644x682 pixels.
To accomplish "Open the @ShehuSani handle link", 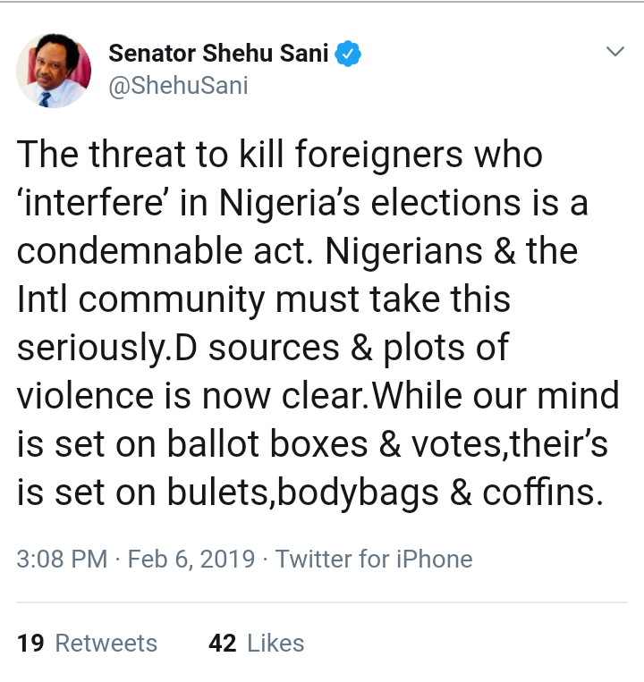I will tap(178, 86).
